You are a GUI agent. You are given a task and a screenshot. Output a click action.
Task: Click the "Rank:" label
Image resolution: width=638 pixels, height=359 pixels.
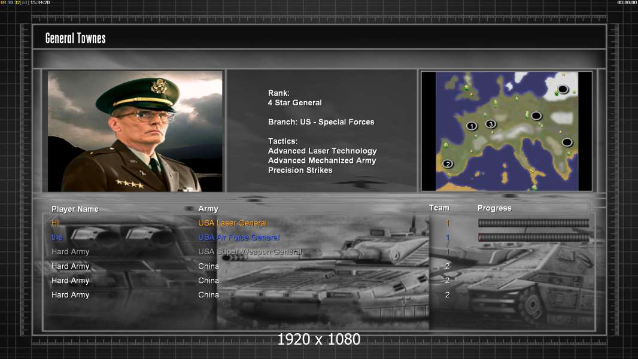click(x=279, y=93)
